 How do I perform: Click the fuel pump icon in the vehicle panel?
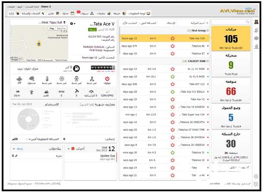click(76, 69)
